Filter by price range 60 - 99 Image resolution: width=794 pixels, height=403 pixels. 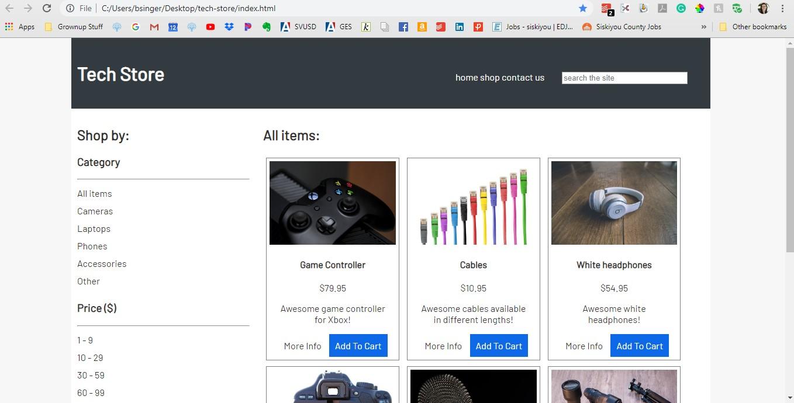pos(91,392)
